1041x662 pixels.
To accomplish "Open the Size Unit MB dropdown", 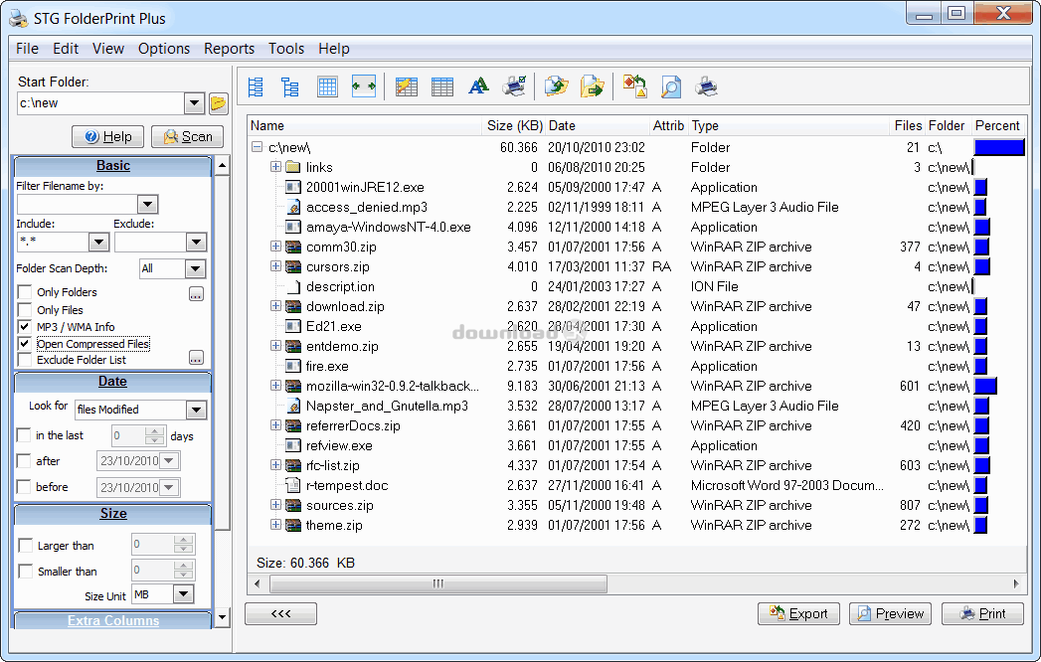I will pos(183,593).
